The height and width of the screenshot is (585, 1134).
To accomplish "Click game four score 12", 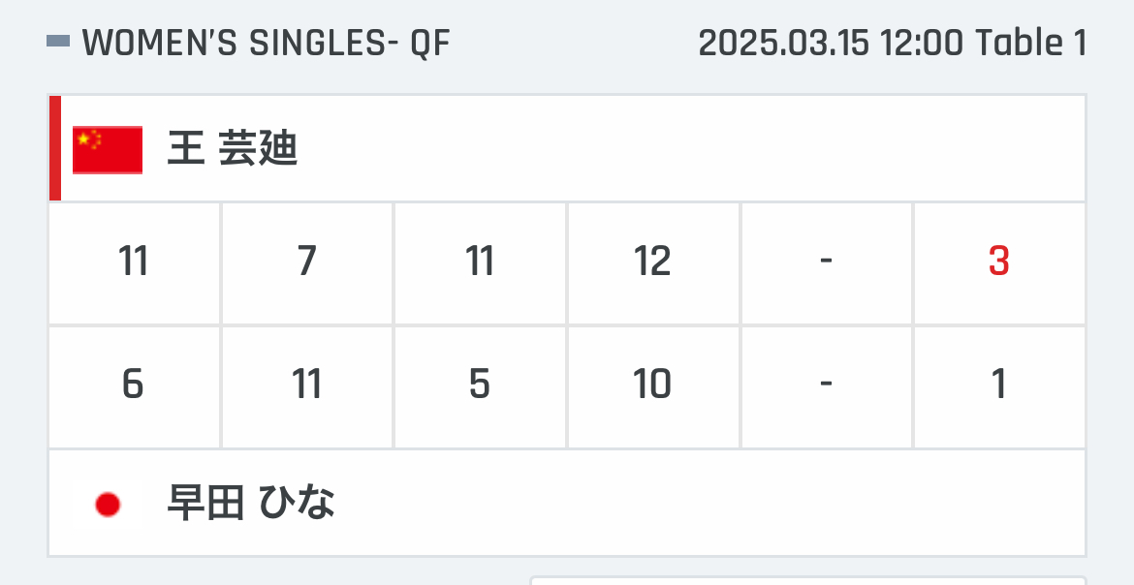I will click(x=653, y=262).
